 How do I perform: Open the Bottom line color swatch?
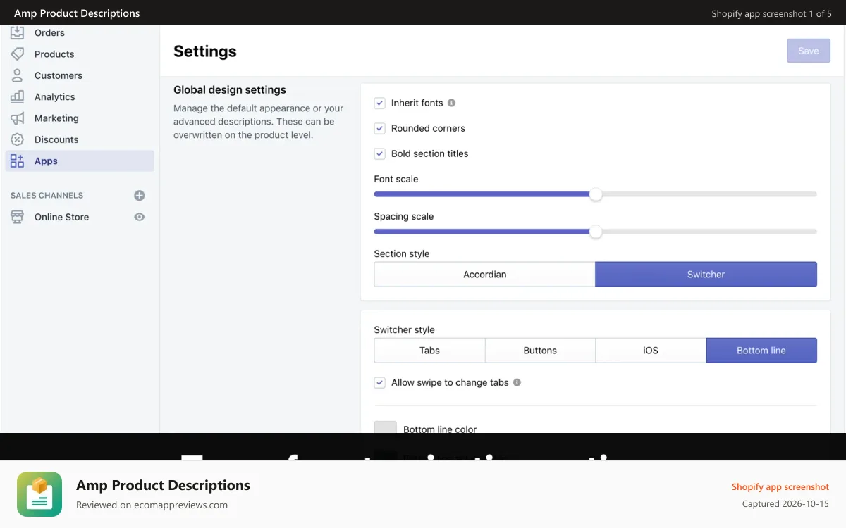[x=386, y=427]
